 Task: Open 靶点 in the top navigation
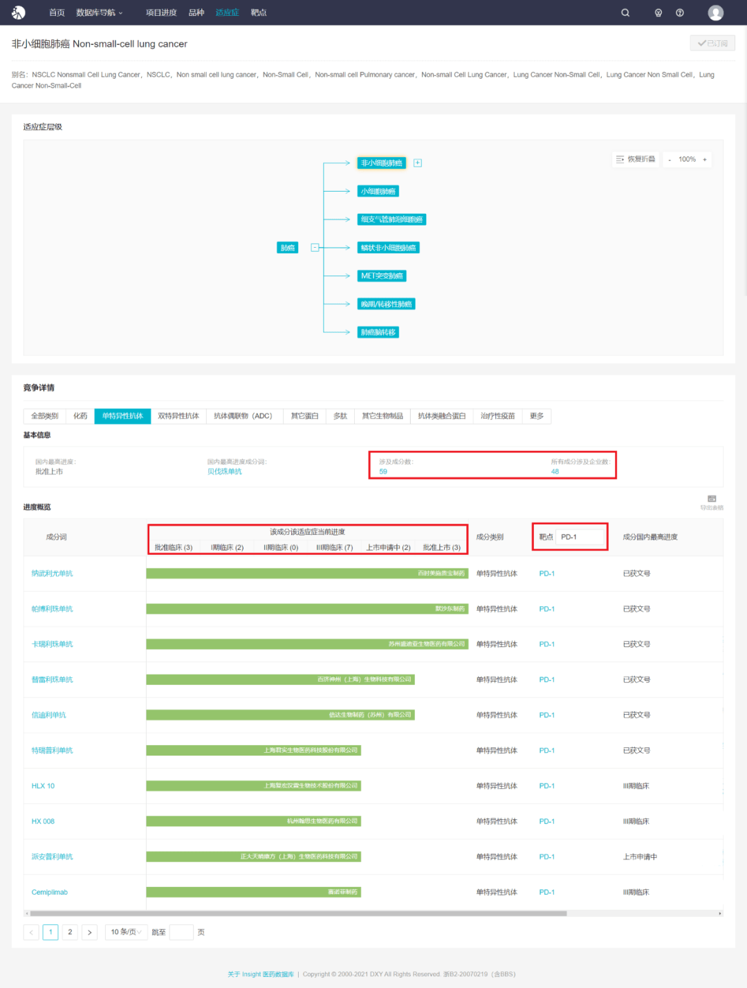pos(259,12)
